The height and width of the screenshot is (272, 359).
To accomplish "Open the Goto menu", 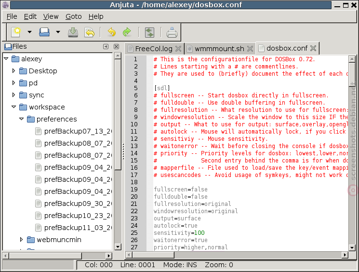I will pos(74,16).
